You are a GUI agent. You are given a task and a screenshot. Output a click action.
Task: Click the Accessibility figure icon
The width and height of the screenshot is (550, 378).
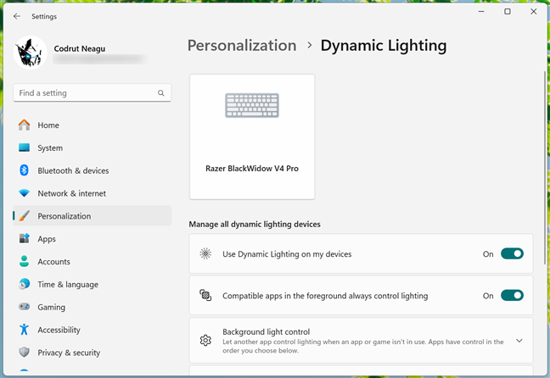pyautogui.click(x=25, y=330)
